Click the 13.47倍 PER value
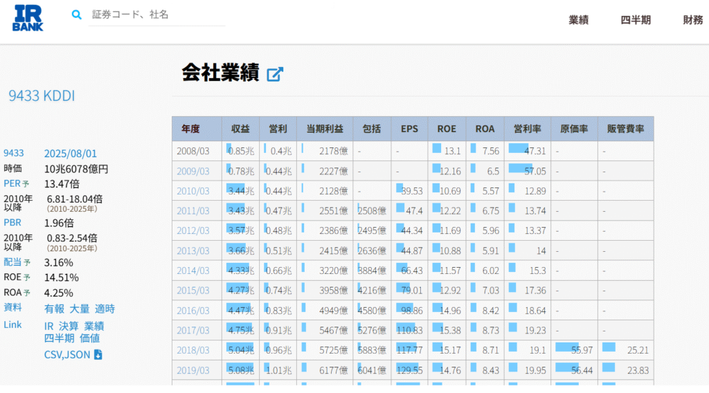 coord(62,184)
